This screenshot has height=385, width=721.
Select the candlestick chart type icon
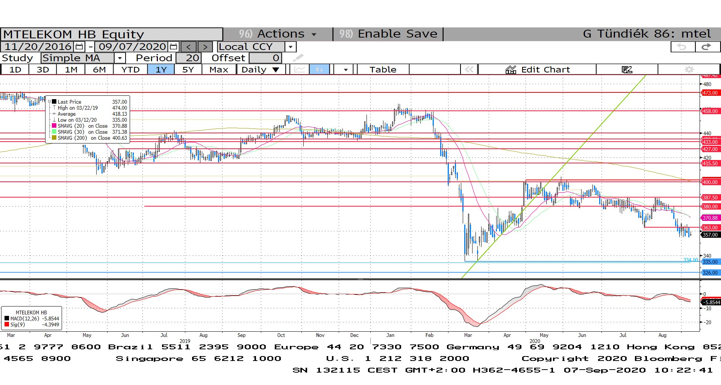pos(320,69)
